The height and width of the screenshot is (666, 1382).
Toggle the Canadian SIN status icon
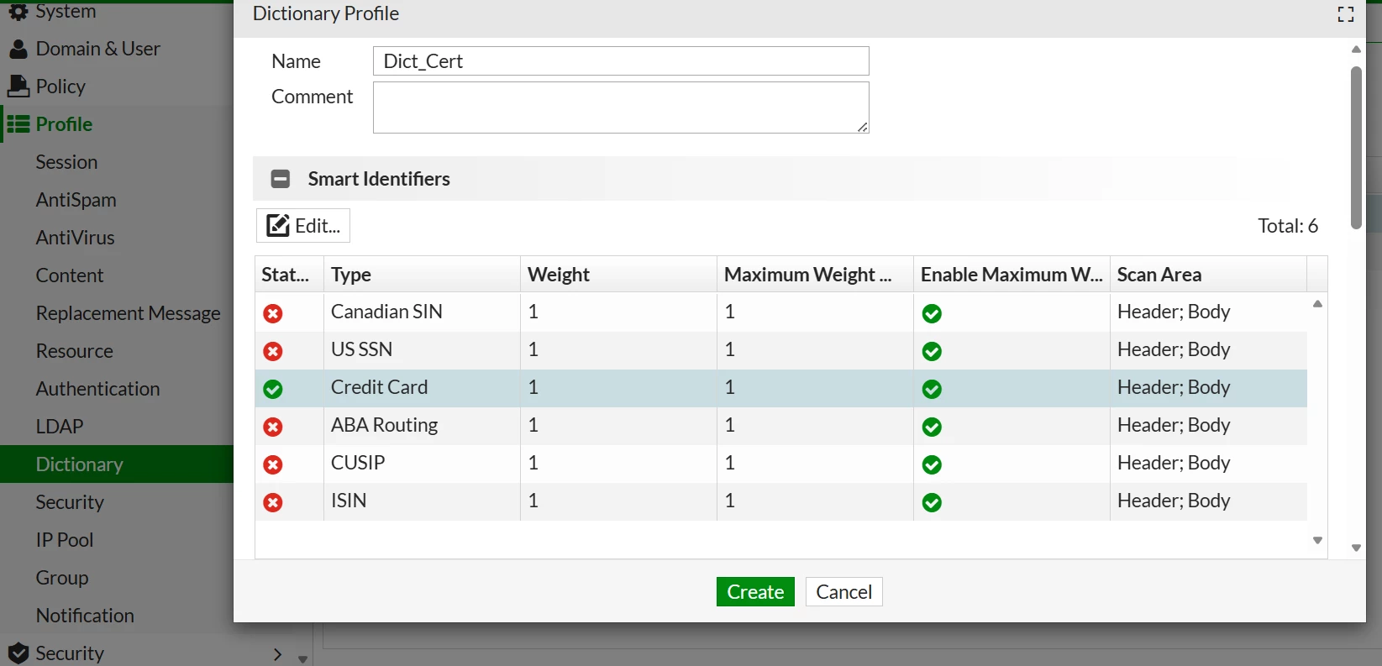tap(273, 313)
